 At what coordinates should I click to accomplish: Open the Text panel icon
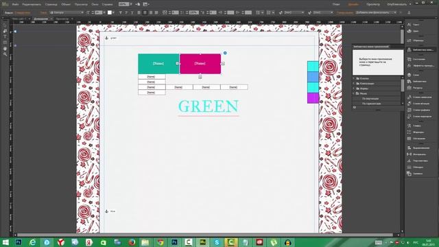(409, 25)
